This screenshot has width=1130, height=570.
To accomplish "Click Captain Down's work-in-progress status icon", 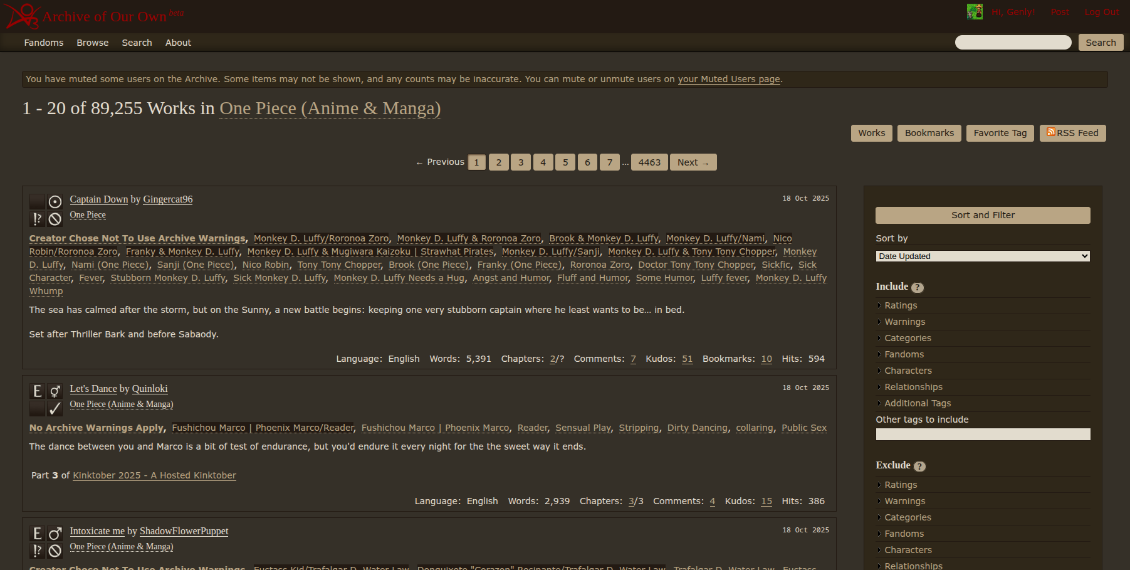I will pyautogui.click(x=55, y=219).
